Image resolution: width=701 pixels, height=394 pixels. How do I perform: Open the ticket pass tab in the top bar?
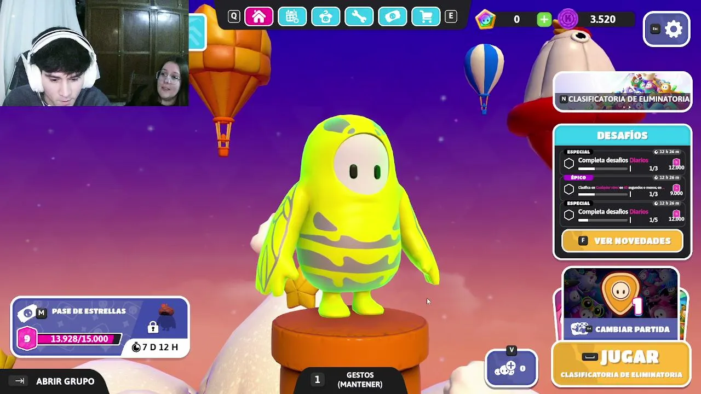[393, 17]
